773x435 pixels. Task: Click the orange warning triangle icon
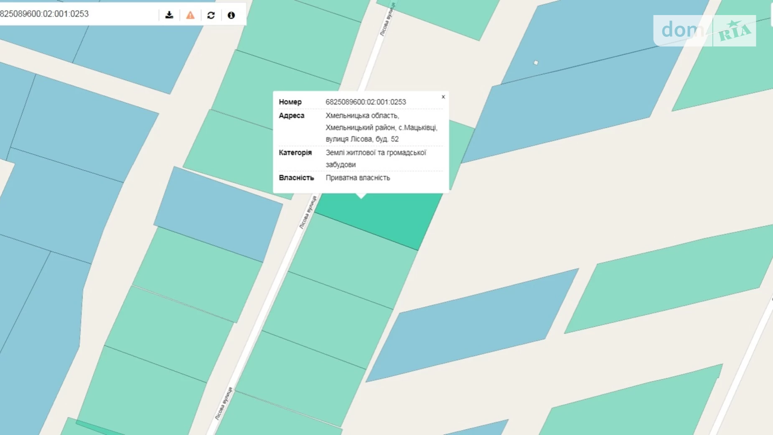point(190,15)
